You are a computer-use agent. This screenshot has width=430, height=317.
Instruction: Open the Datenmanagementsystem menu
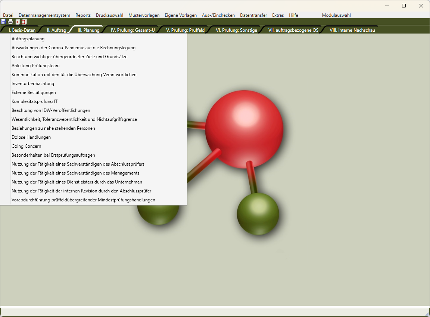44,15
